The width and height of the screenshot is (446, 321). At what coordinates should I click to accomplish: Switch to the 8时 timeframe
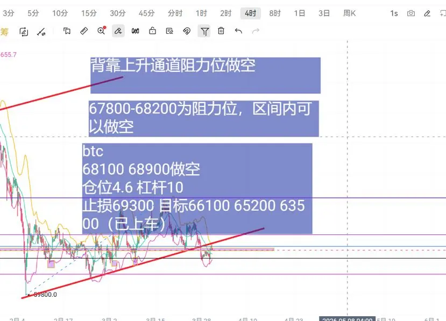[x=275, y=13]
